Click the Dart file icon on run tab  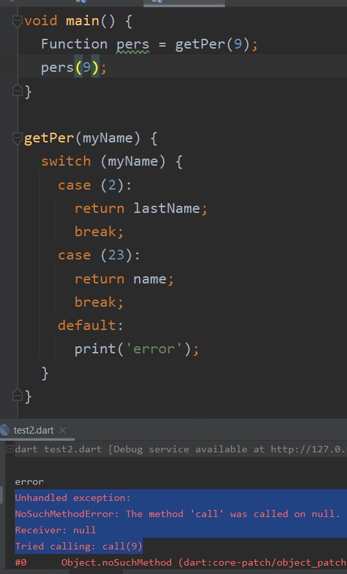(x=5, y=430)
